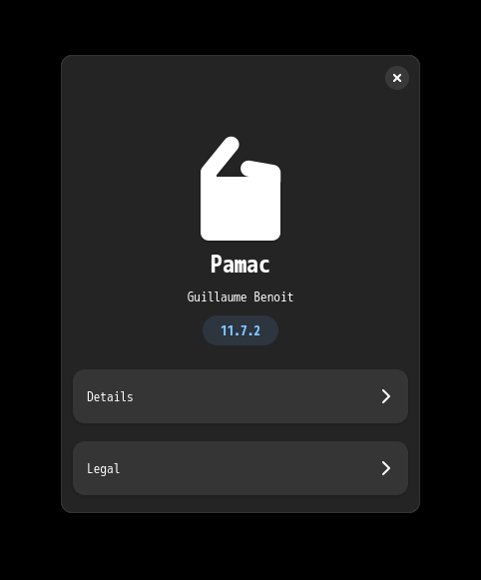Click the chevron arrow beside Details
Image resolution: width=481 pixels, height=580 pixels.
pos(386,396)
